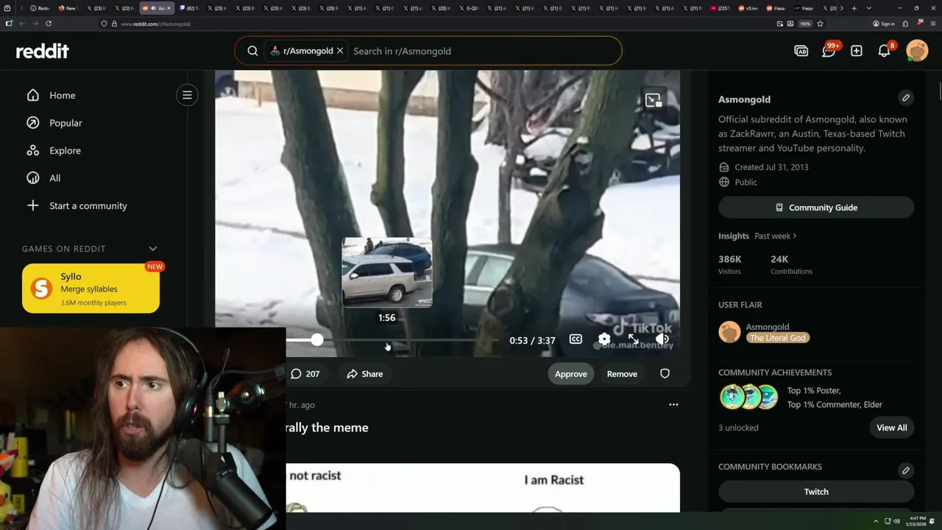This screenshot has width=942, height=530.
Task: Edit the community bookmarks
Action: click(906, 470)
